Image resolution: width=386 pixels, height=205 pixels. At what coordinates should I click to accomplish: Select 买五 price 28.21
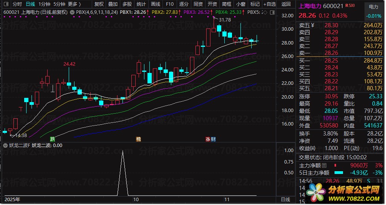click(331, 88)
